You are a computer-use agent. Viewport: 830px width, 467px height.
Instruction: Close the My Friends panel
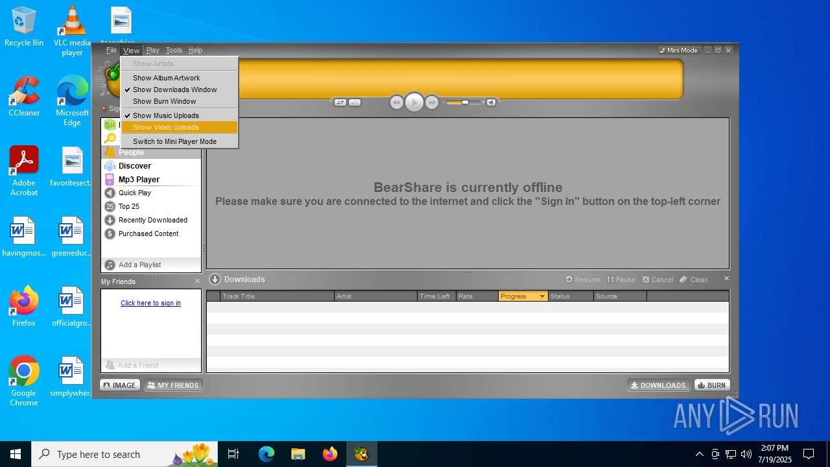197,281
